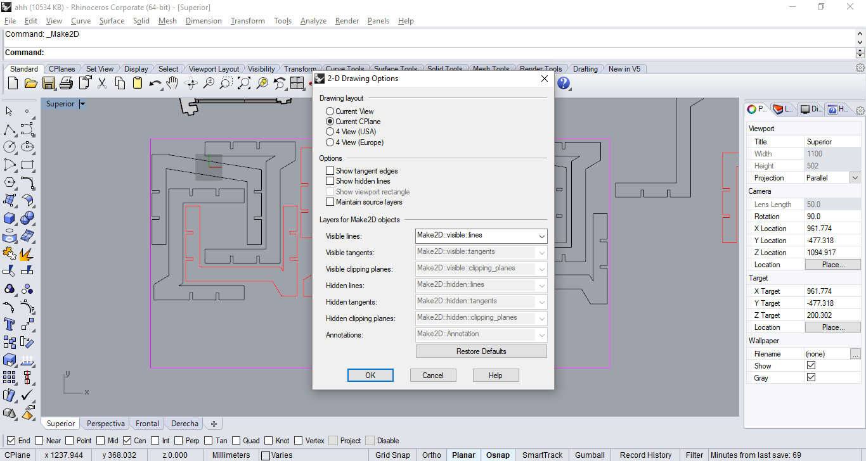Select the Polyline tool in left sidebar
Viewport: 866px width, 461px height.
pos(10,129)
